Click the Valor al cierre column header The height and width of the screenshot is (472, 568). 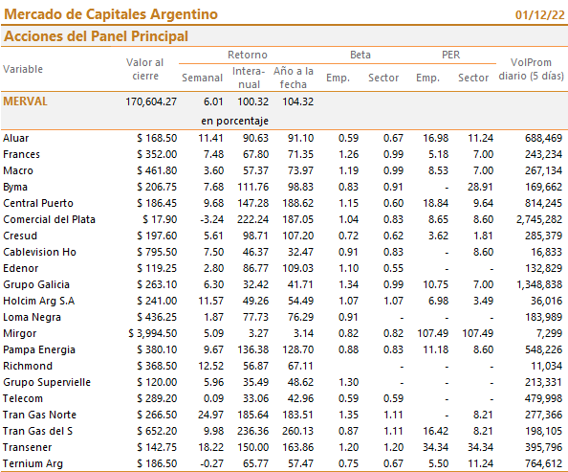click(x=145, y=69)
